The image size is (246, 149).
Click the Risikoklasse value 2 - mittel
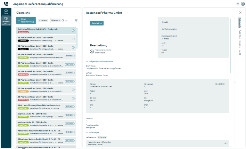coord(165,39)
